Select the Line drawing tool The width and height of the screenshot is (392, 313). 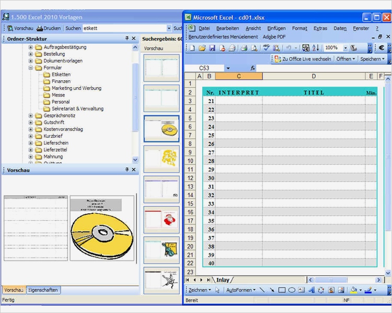click(262, 290)
